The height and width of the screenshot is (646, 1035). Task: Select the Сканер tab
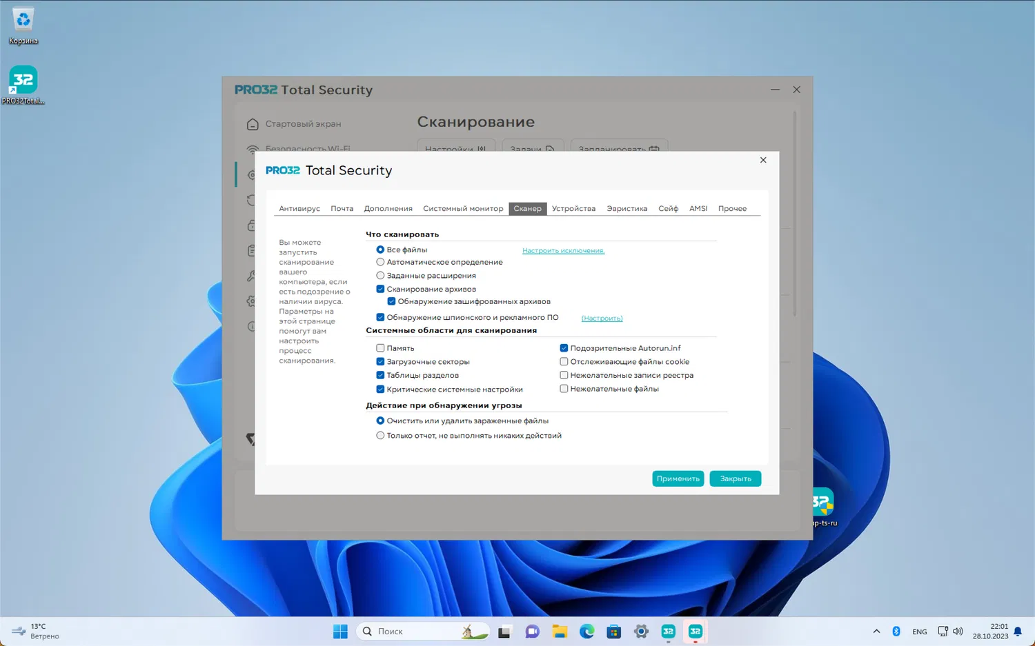pos(528,208)
